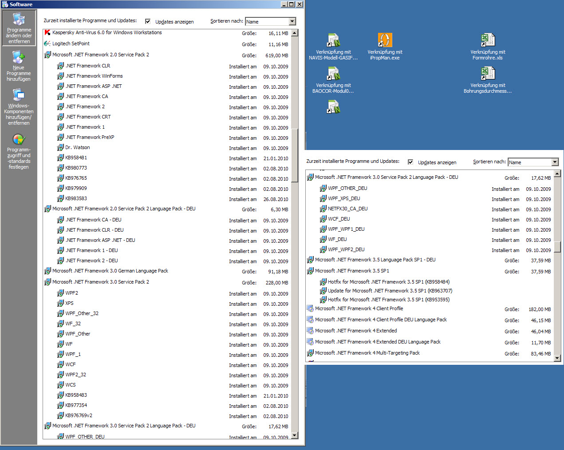Click the installer icon next to KB958481
This screenshot has height=450, width=564.
(60, 158)
